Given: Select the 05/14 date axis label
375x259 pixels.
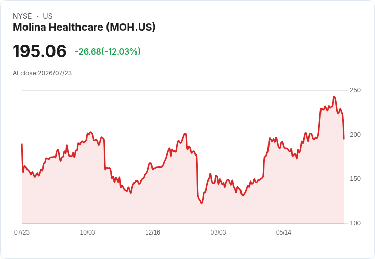Looking at the screenshot, I should [284, 232].
